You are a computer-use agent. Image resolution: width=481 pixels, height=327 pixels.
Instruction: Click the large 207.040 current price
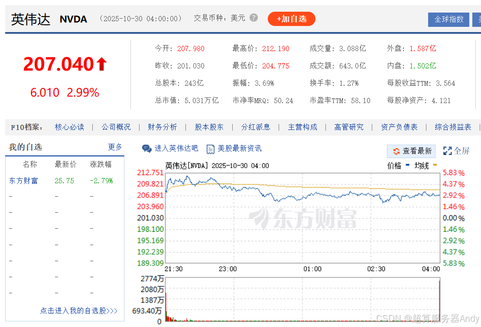click(58, 64)
